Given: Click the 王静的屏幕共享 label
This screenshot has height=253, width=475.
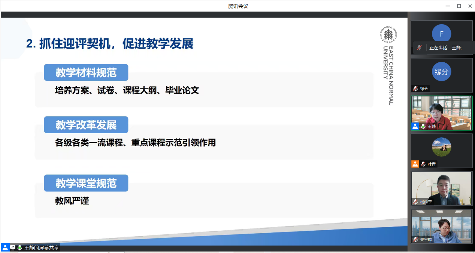Looking at the screenshot, I should tap(41, 248).
